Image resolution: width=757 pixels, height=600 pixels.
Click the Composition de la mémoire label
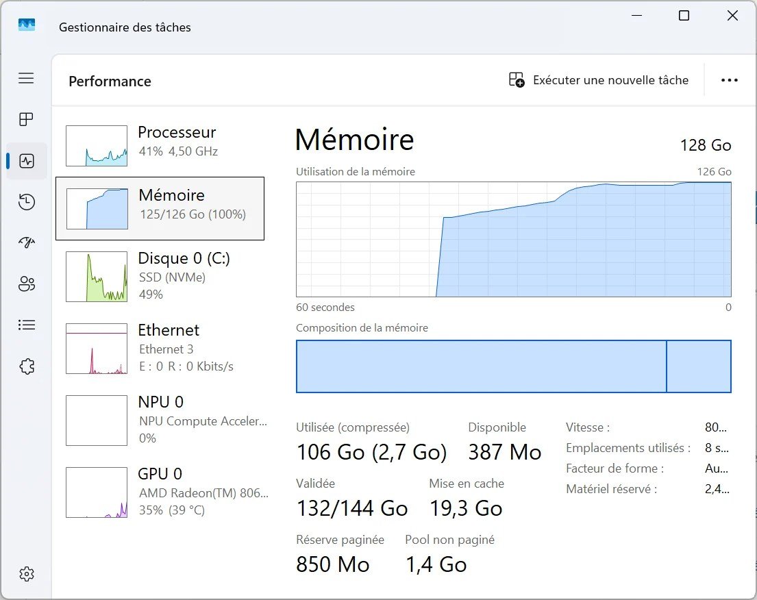pyautogui.click(x=362, y=328)
